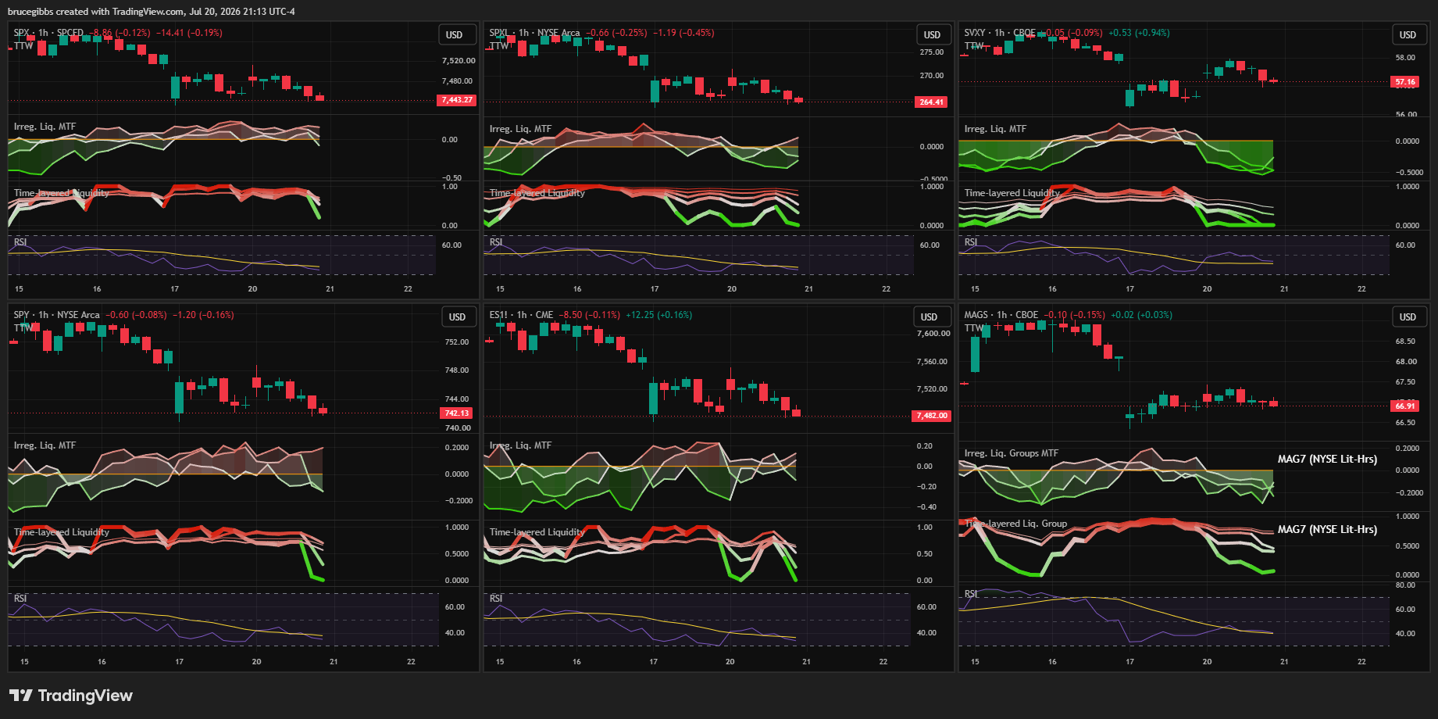
Task: Click the TradingView logo at the bottom
Action: (71, 696)
